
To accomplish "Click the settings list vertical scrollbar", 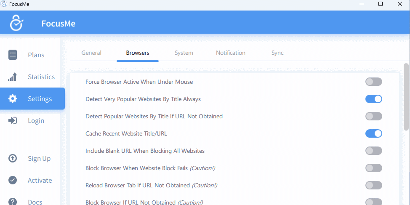I will [406, 97].
